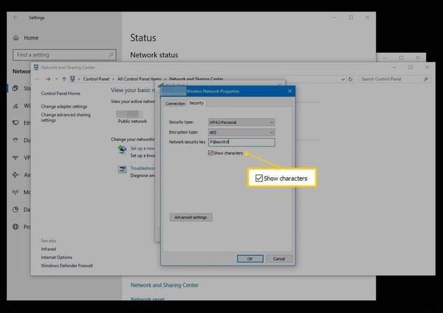This screenshot has height=313, width=443.
Task: Select the Dial-up icon in Settings sidebar
Action: [16, 140]
